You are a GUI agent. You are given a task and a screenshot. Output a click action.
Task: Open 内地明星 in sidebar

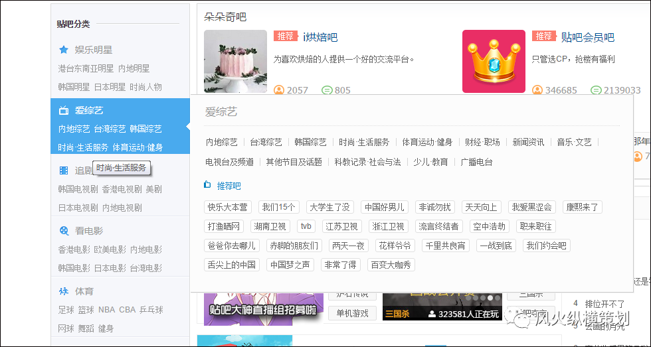(x=134, y=68)
